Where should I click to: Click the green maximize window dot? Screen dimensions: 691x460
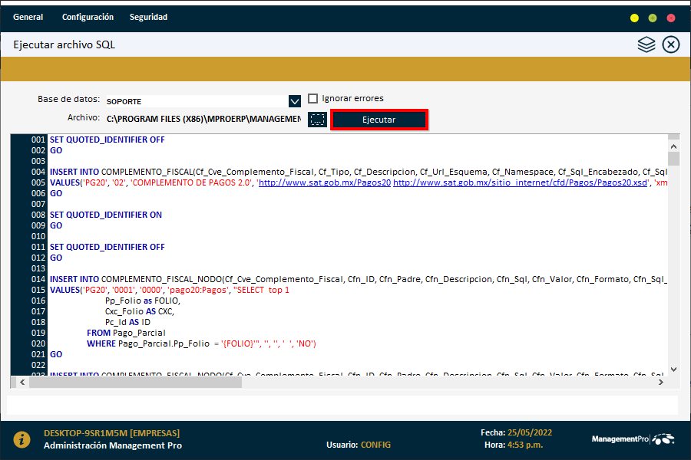pyautogui.click(x=653, y=18)
